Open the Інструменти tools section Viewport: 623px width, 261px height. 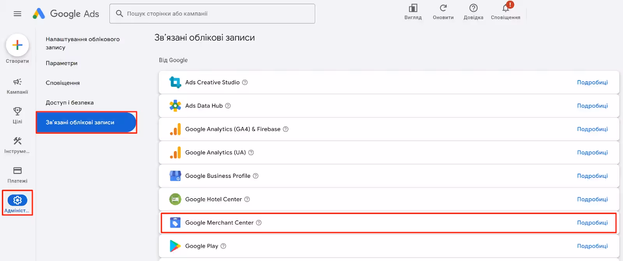pyautogui.click(x=17, y=145)
